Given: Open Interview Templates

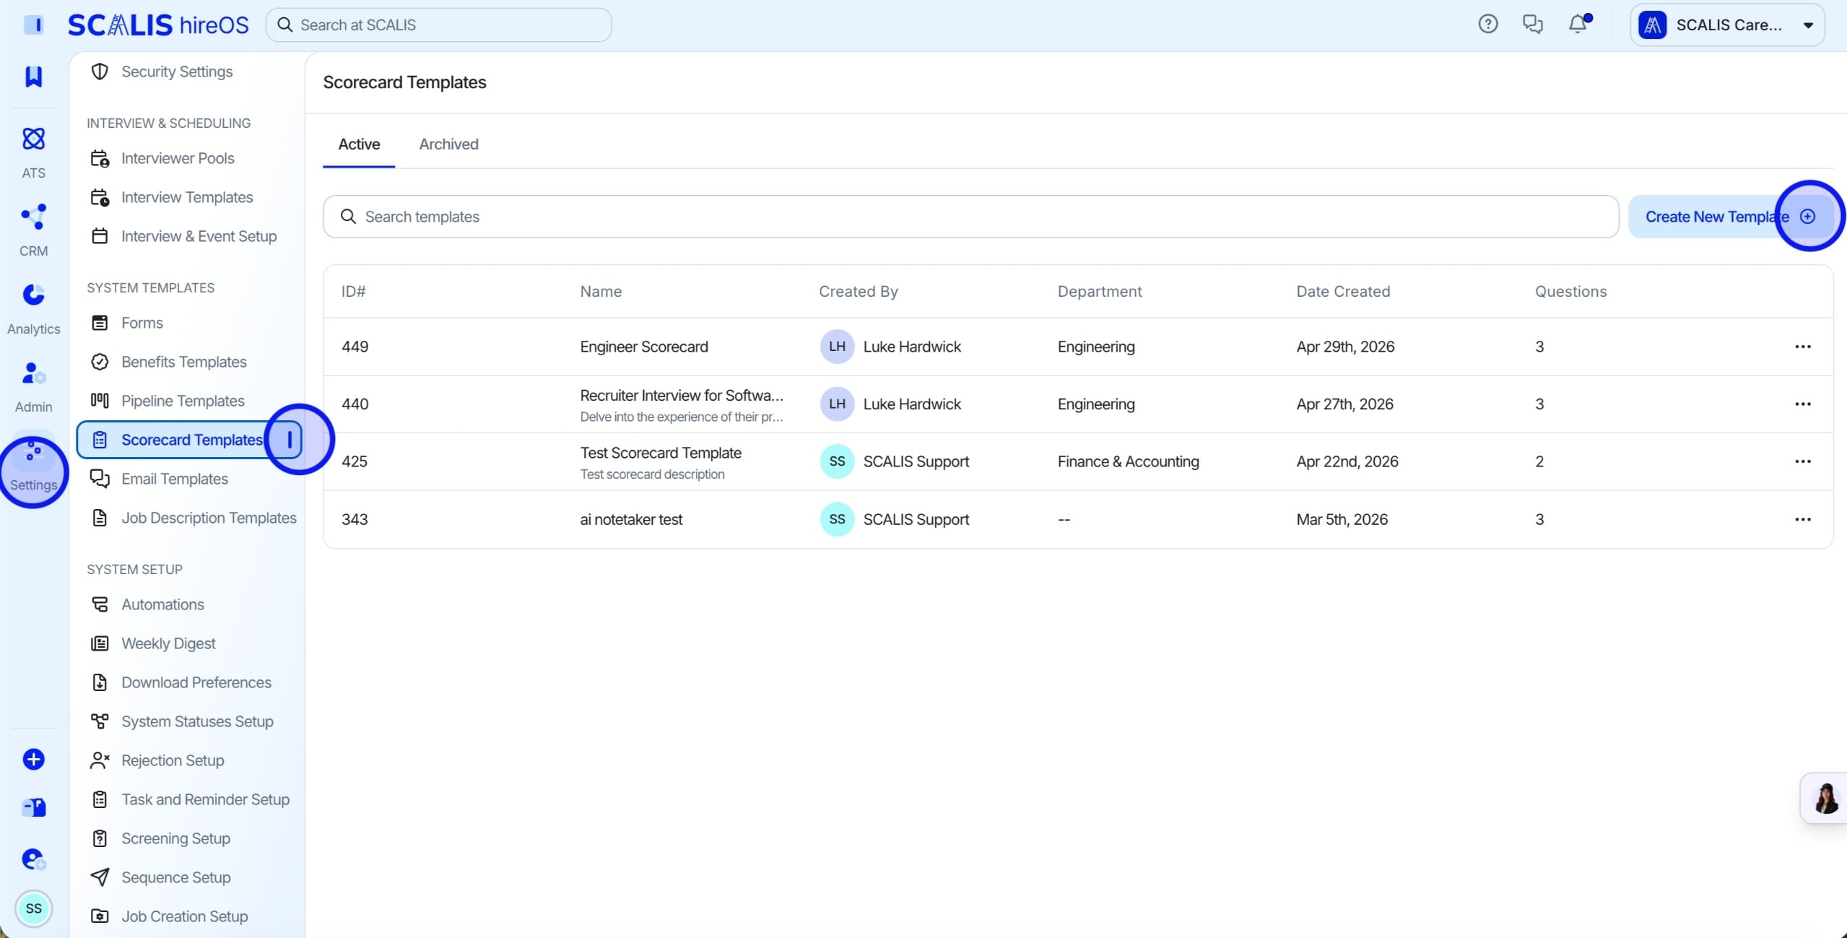Looking at the screenshot, I should (187, 197).
